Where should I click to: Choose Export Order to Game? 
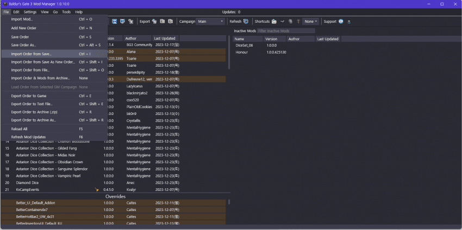pos(54,96)
